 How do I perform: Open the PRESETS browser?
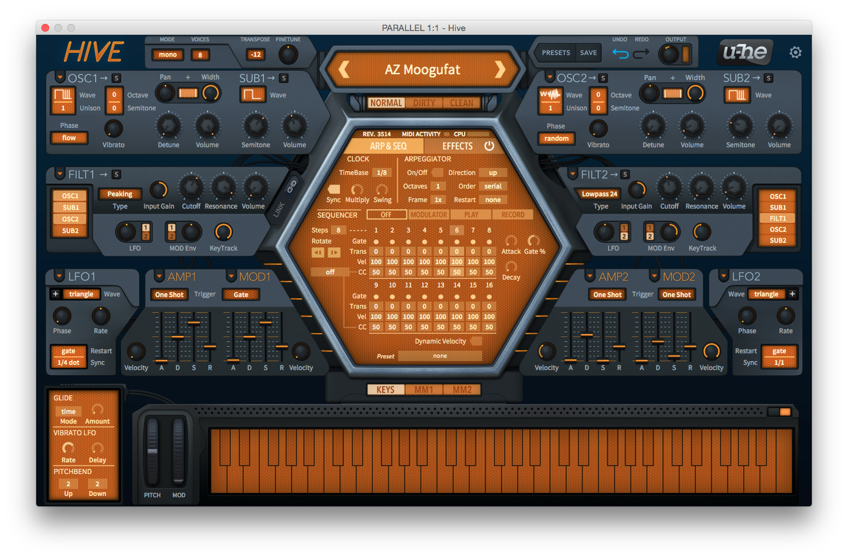point(556,53)
